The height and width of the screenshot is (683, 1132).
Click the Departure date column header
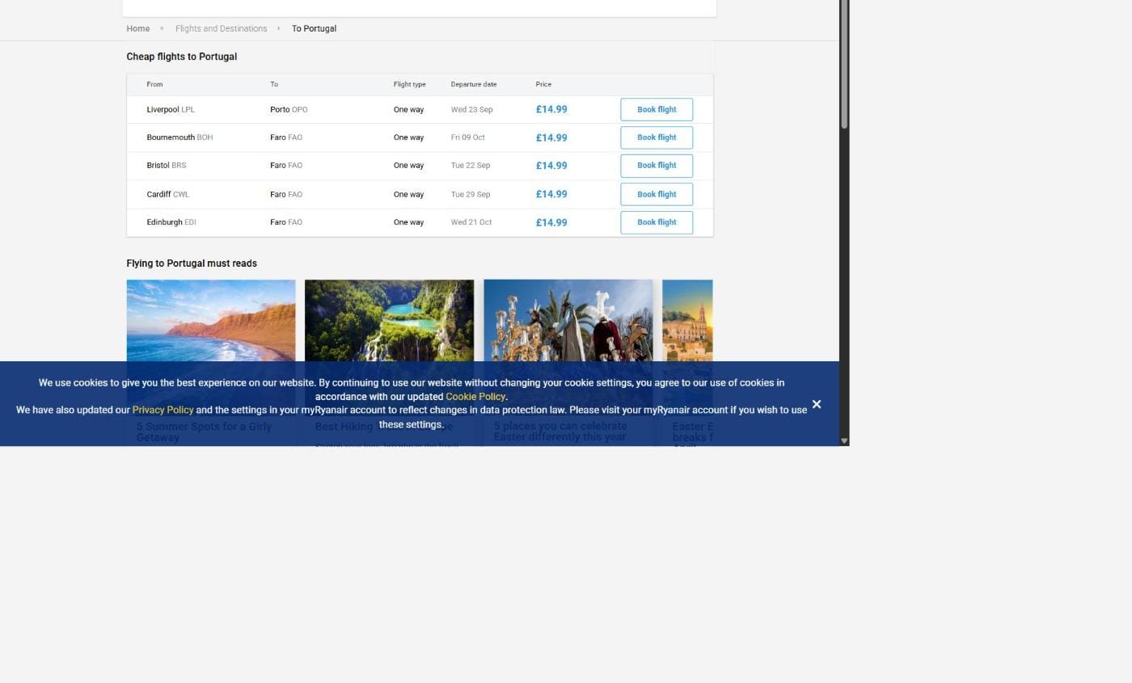pos(474,84)
